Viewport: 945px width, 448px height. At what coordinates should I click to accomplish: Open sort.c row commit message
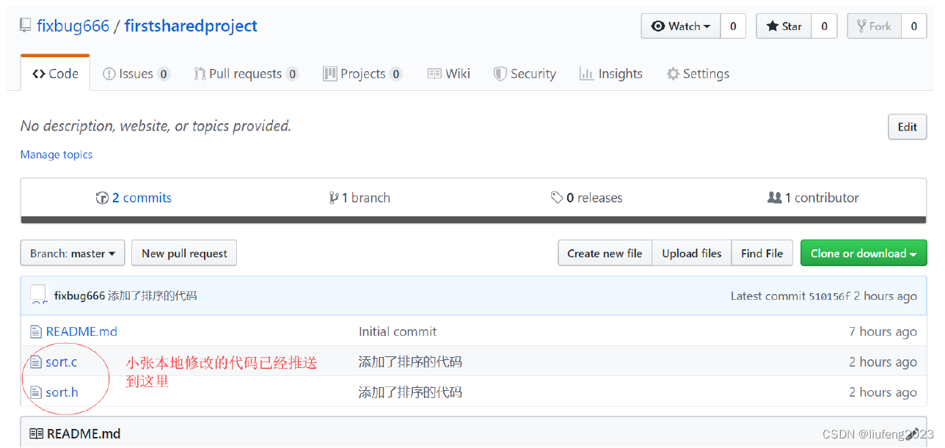coord(410,361)
